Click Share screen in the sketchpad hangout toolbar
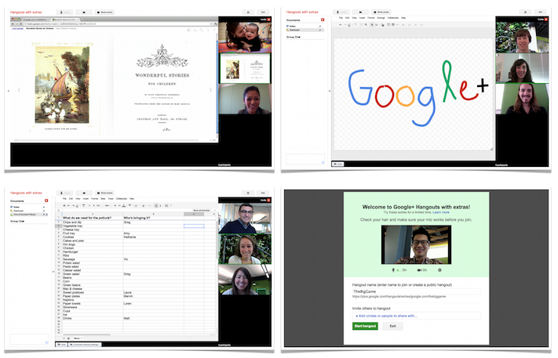 381,13
